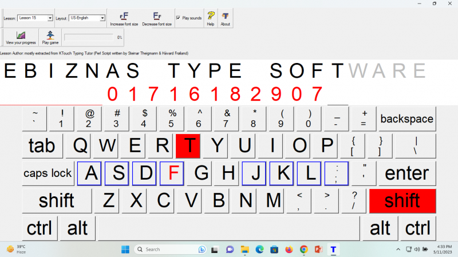Click the caps lock key
This screenshot has width=458, height=257.
tap(48, 173)
